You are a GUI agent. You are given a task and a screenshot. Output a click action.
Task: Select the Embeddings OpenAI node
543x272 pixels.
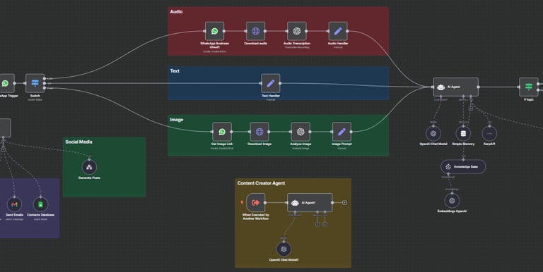coord(452,201)
